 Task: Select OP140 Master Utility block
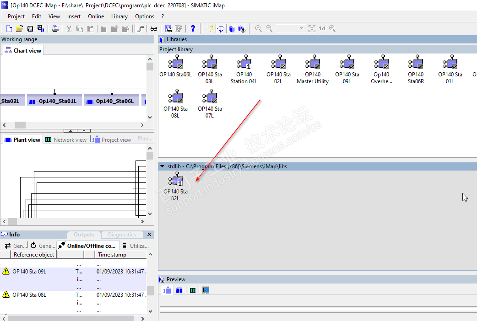[x=313, y=70]
